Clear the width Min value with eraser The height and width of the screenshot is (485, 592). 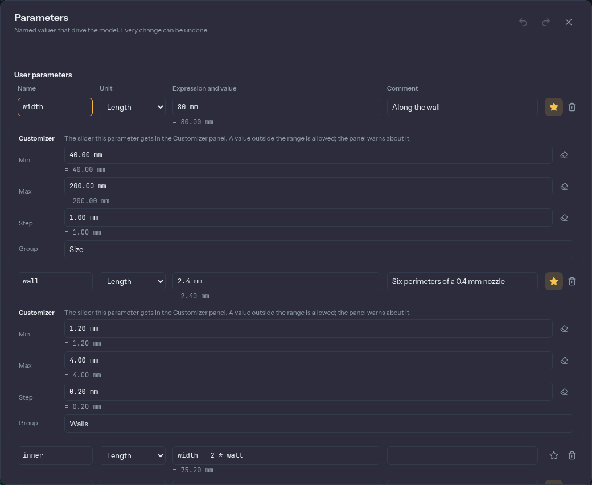point(564,155)
